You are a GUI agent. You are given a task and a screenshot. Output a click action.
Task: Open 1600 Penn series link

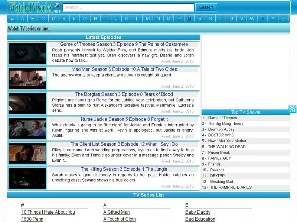point(32,219)
